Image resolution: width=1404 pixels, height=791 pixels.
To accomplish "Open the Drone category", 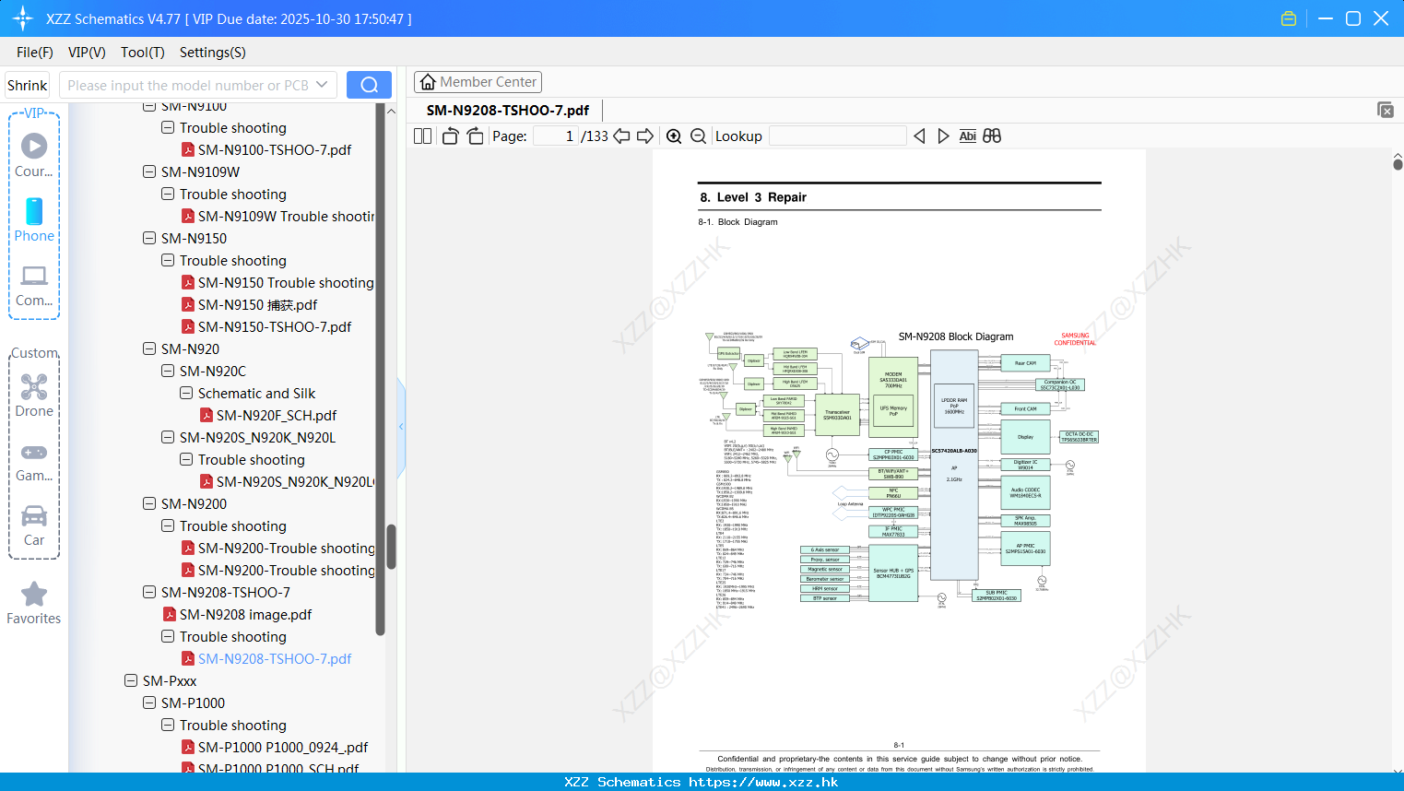I will point(34,386).
